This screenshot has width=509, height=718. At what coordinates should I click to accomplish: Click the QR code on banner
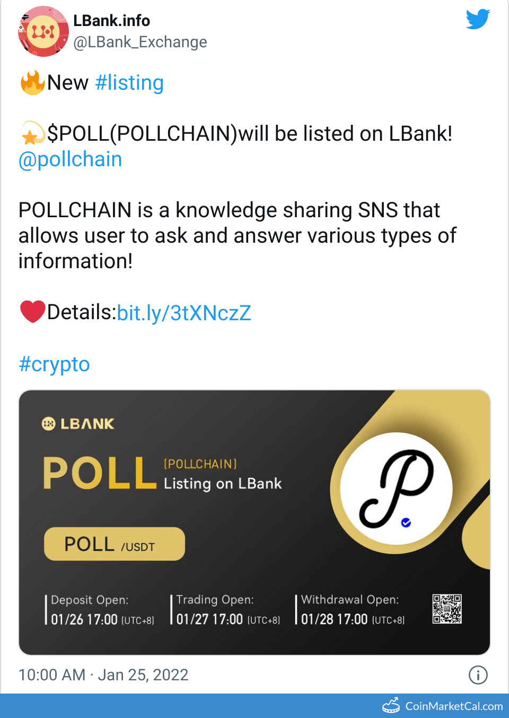[x=447, y=609]
